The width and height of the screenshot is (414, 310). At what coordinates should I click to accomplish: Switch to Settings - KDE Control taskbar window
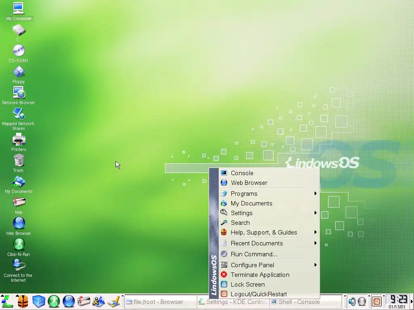[233, 302]
